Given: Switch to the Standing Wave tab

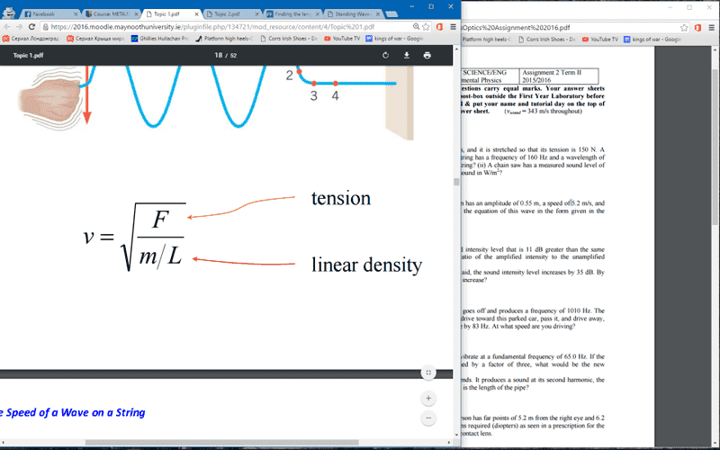Looking at the screenshot, I should 353,14.
